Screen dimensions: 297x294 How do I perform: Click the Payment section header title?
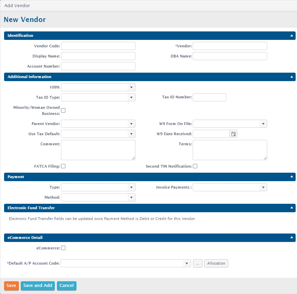pos(16,177)
